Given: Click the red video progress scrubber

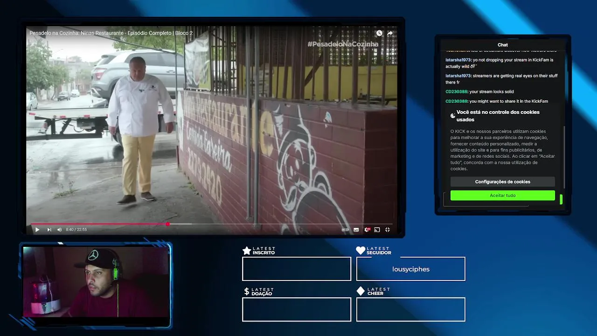Looking at the screenshot, I should click(167, 224).
